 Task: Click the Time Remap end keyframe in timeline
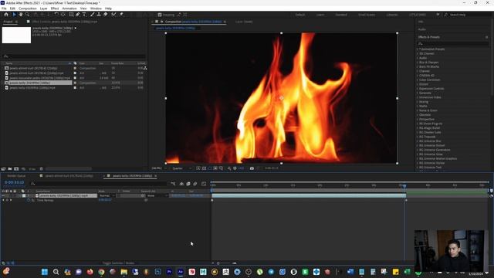point(406,200)
